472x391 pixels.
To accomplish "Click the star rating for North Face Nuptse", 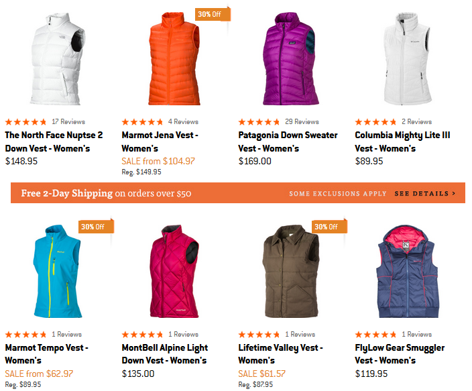I will click(26, 122).
